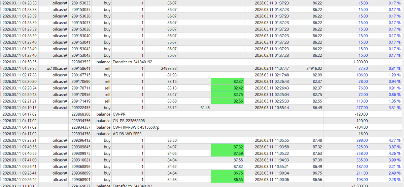Select comment ADJ08-WD FEES
This screenshot has width=404, height=187.
pyautogui.click(x=127, y=134)
